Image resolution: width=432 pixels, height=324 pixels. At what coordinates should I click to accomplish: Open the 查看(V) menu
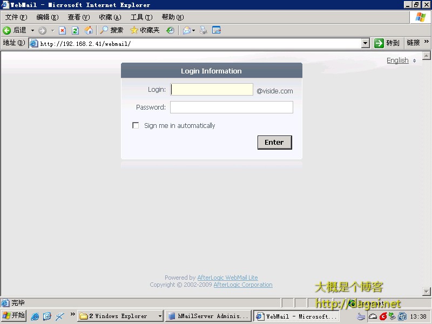(79, 17)
